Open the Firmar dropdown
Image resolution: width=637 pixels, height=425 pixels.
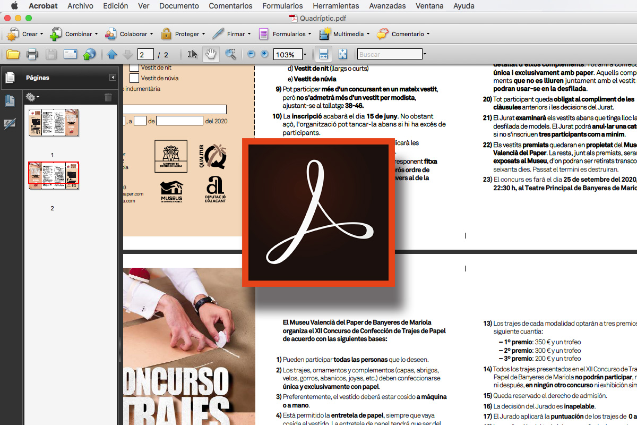pos(231,34)
